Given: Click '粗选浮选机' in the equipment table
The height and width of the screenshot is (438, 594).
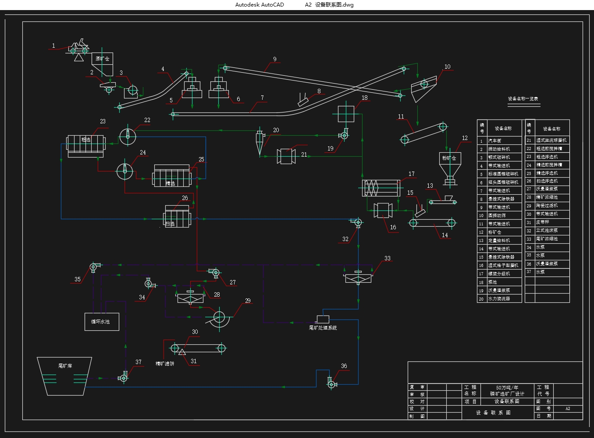Looking at the screenshot, I should 547,157.
